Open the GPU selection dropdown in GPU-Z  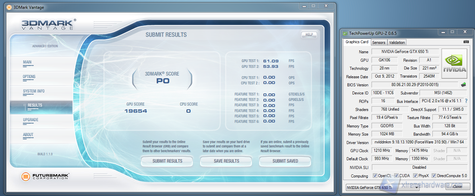click(383, 188)
